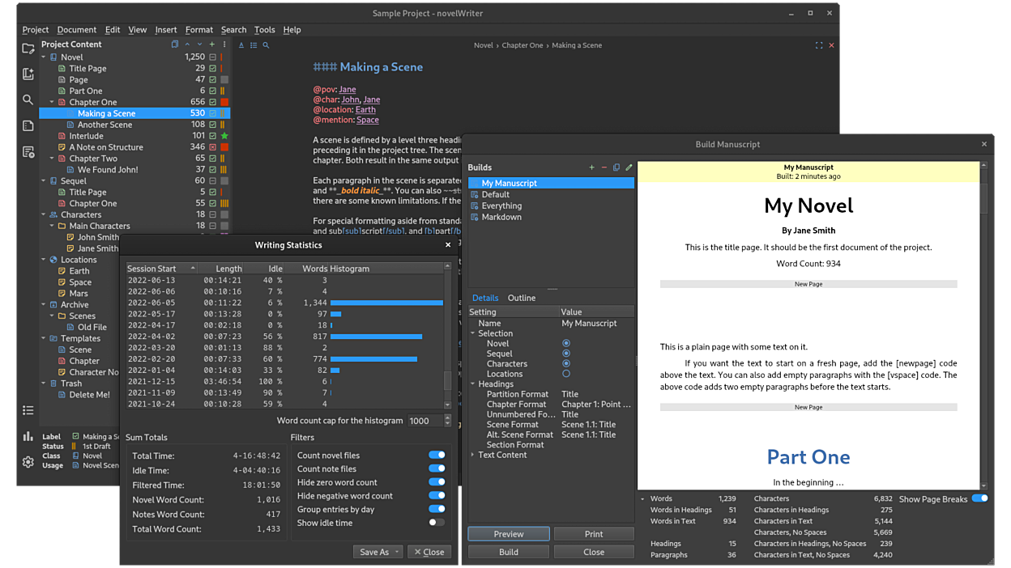This screenshot has width=1011, height=568.
Task: Open settings via the gear icon
Action: coord(28,461)
